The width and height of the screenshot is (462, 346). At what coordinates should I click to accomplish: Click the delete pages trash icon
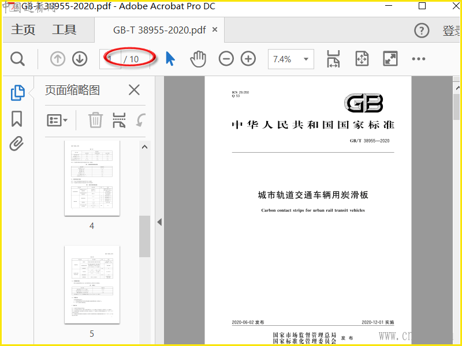(x=95, y=120)
